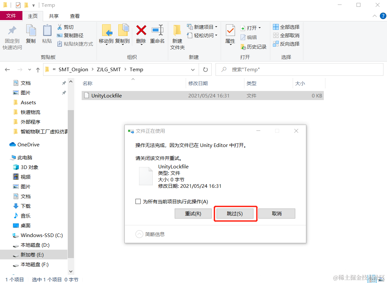The height and width of the screenshot is (283, 387).
Task: Click the 跳过(S) button
Action: point(235,213)
